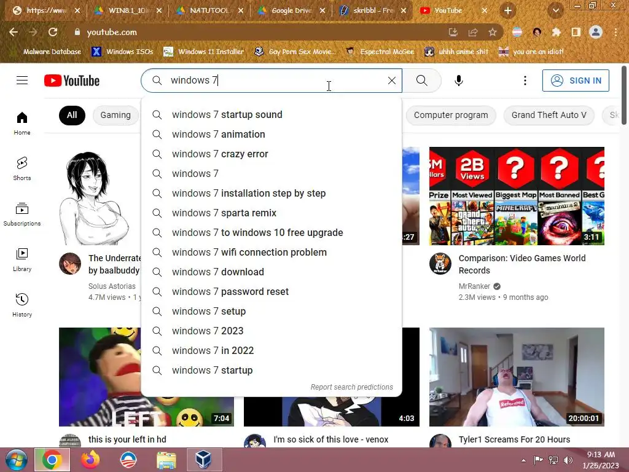Choose suggestion windows 7 startup sound
The image size is (629, 472).
(272, 115)
